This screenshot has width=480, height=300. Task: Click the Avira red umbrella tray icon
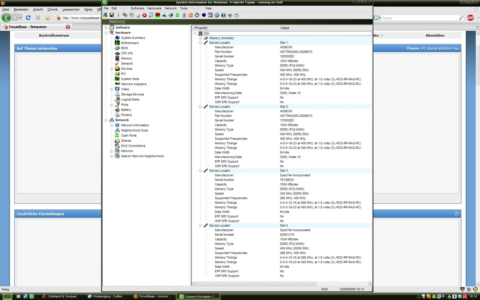tap(465, 297)
